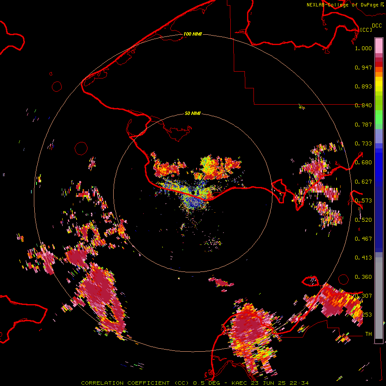Image resolution: width=386 pixels, height=386 pixels.
Task: Click the 0.413 value on the color scale
Action: tap(363, 258)
